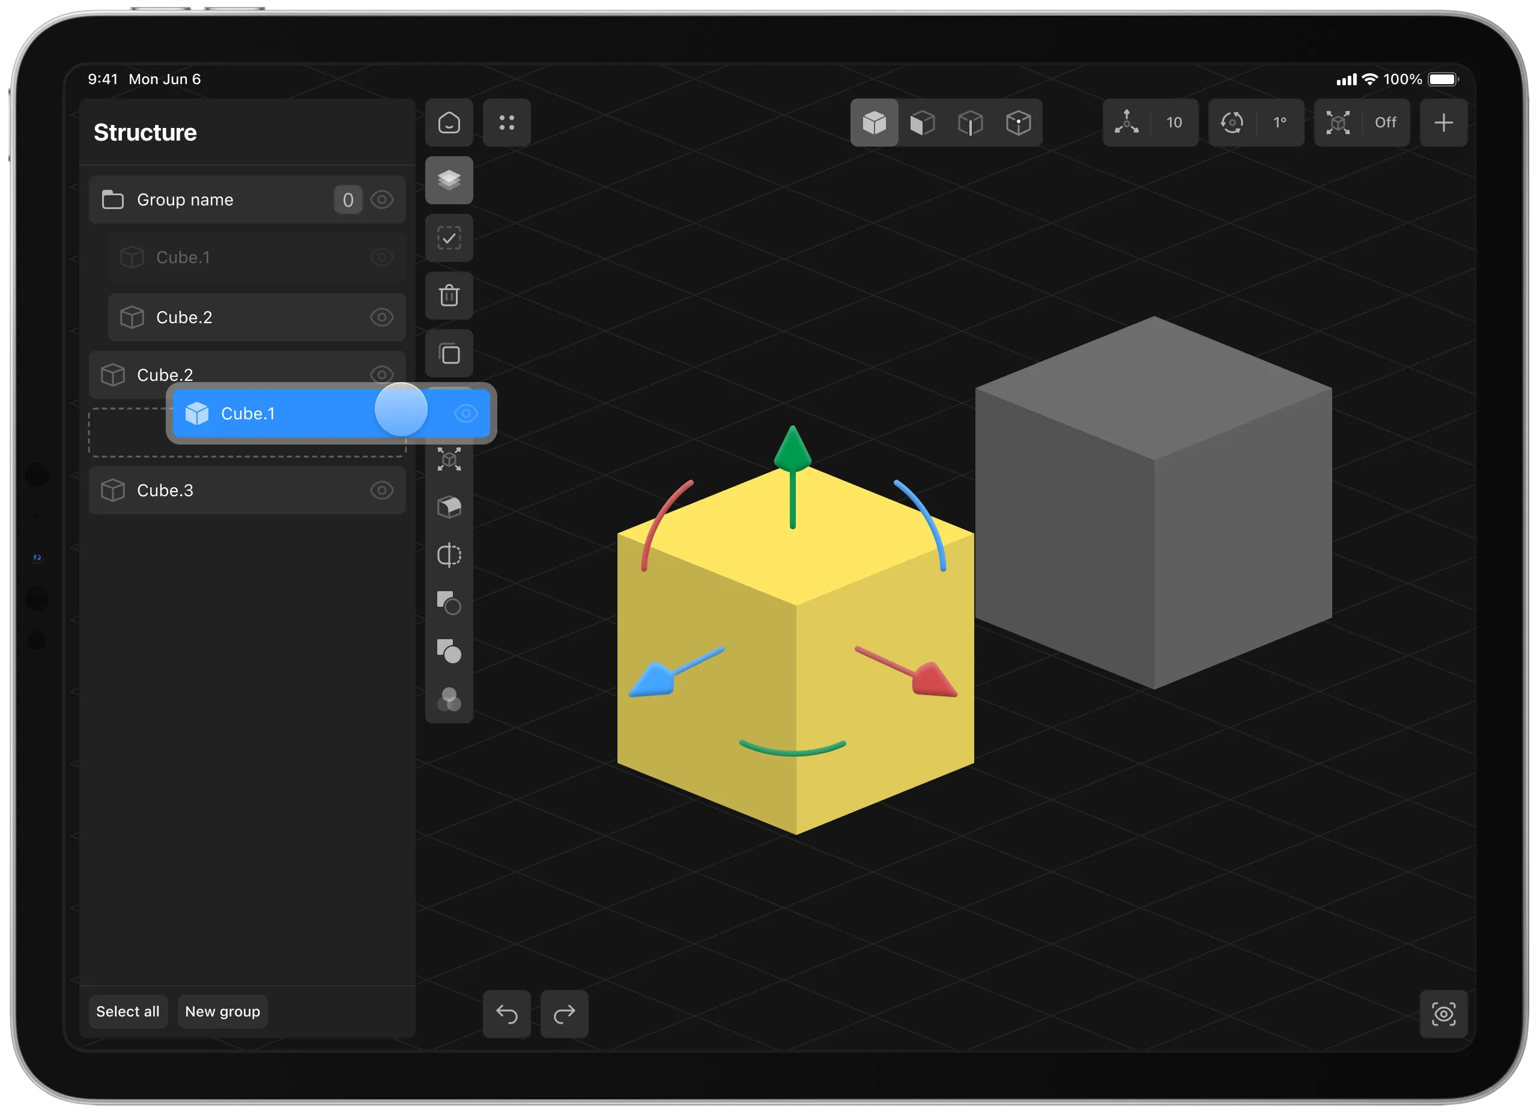Expand the Group name folder row
The width and height of the screenshot is (1540, 1115).
coord(247,199)
